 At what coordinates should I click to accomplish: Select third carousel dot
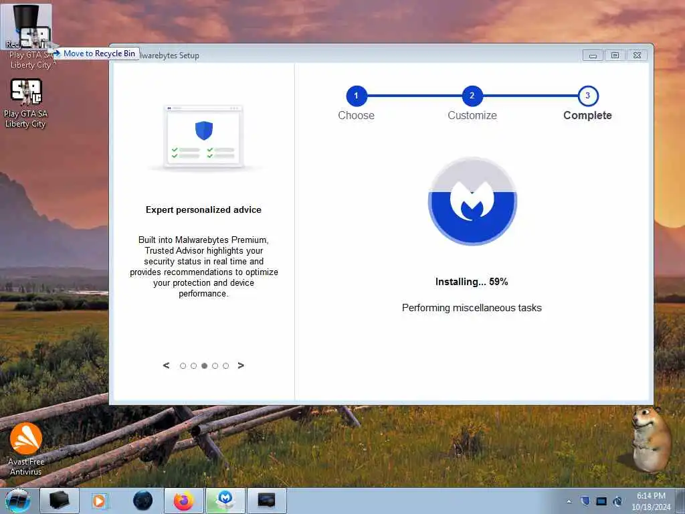(205, 366)
